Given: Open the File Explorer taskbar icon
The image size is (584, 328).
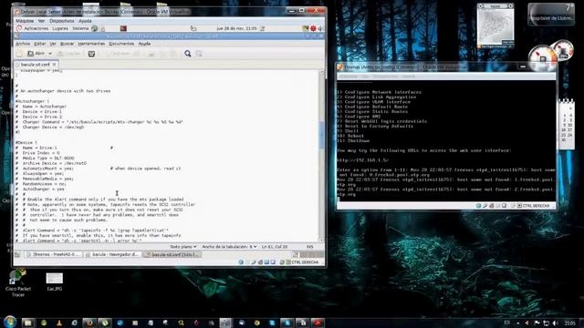Looking at the screenshot, I should (27, 323).
